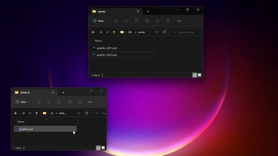Click search field in Artist A window
The height and width of the screenshot is (156, 278).
click(99, 113)
